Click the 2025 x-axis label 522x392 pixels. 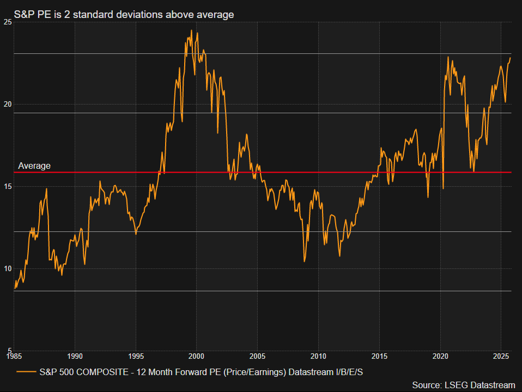tap(501, 356)
